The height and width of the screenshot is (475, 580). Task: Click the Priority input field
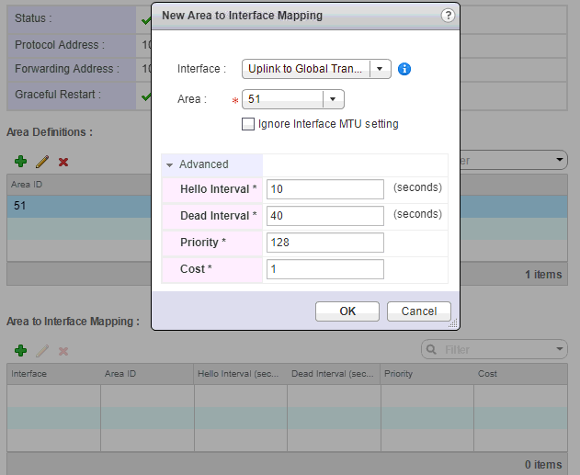click(324, 243)
